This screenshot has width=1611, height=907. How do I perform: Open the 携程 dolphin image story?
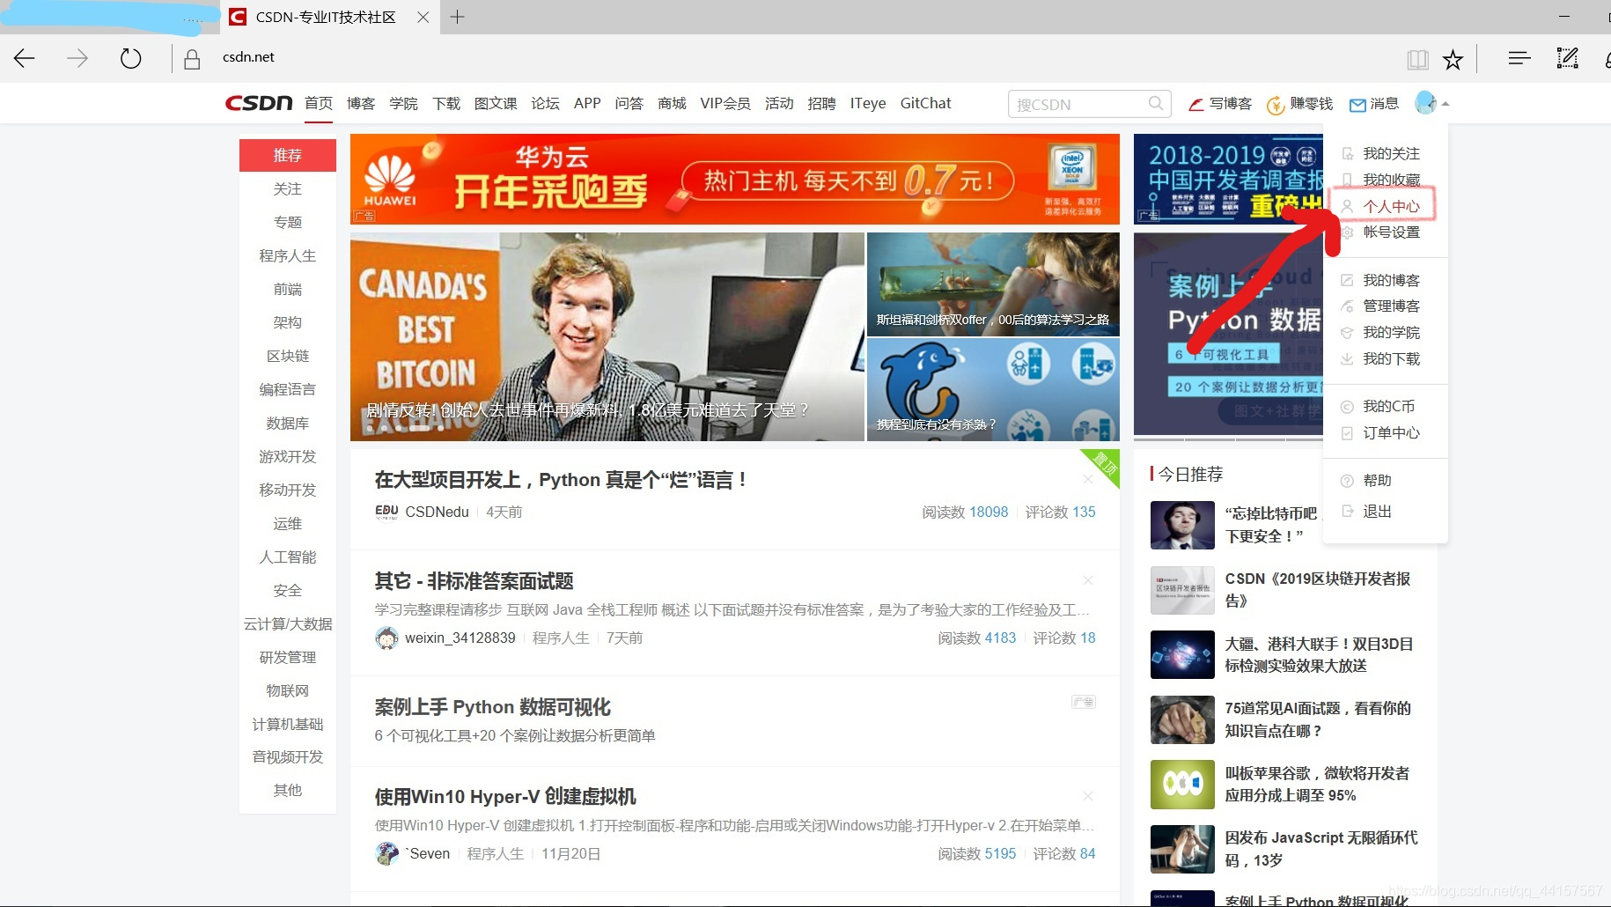pos(993,389)
